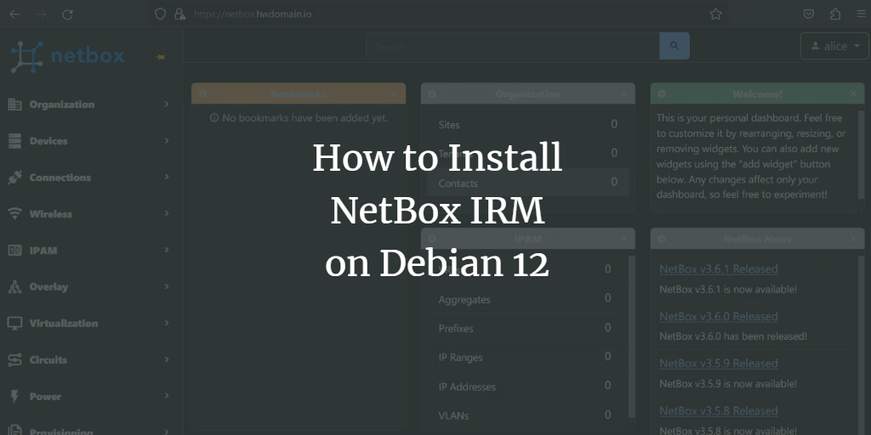
Task: Open the Devices sidebar menu label
Action: click(48, 141)
